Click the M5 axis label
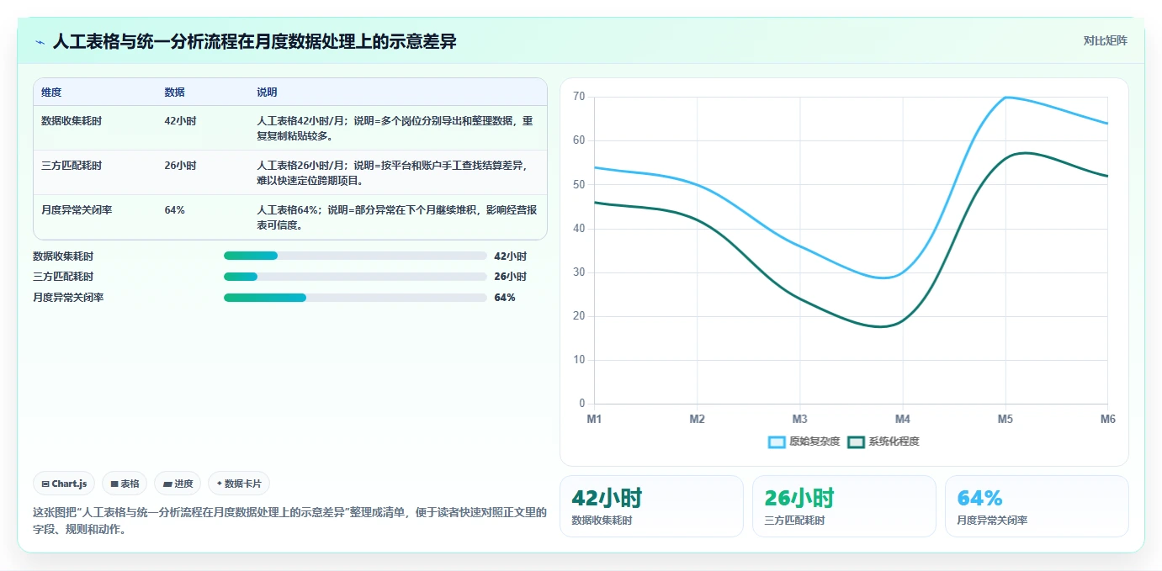Viewport: 1162px width, 571px height. click(x=1005, y=419)
